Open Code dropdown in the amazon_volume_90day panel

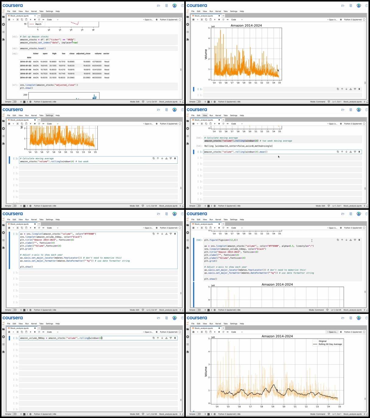(52, 332)
